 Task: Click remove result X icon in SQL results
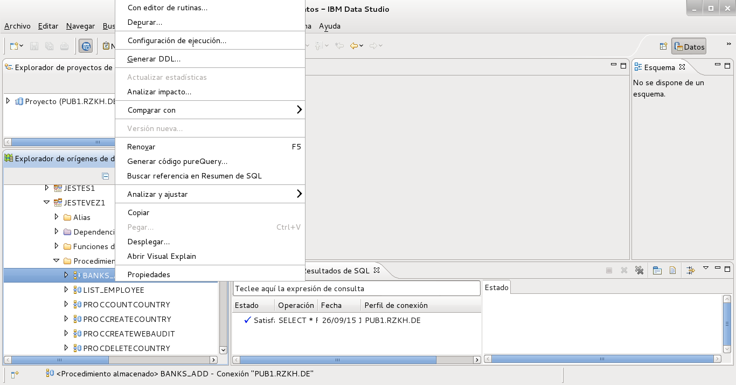click(x=624, y=270)
